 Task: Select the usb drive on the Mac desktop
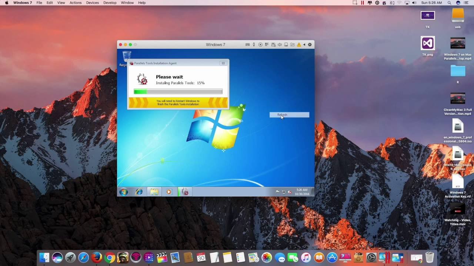(458, 18)
